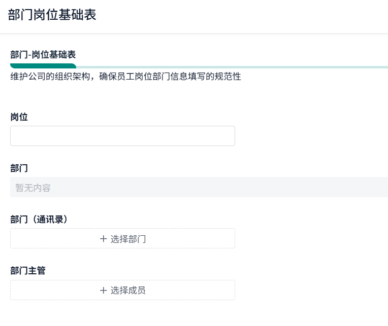Viewport: 388px width, 326px height.
Task: Click the 维护公司的组织架构 description text
Action: pyautogui.click(x=125, y=78)
